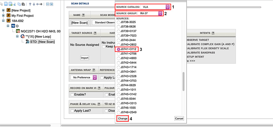Select source J0741+2706 radio button
Screen dimensions: 273x127
point(119,53)
